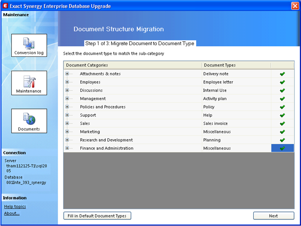Image resolution: width=301 pixels, height=226 pixels.
Task: Click the Document Categories column header
Action: tap(132, 65)
